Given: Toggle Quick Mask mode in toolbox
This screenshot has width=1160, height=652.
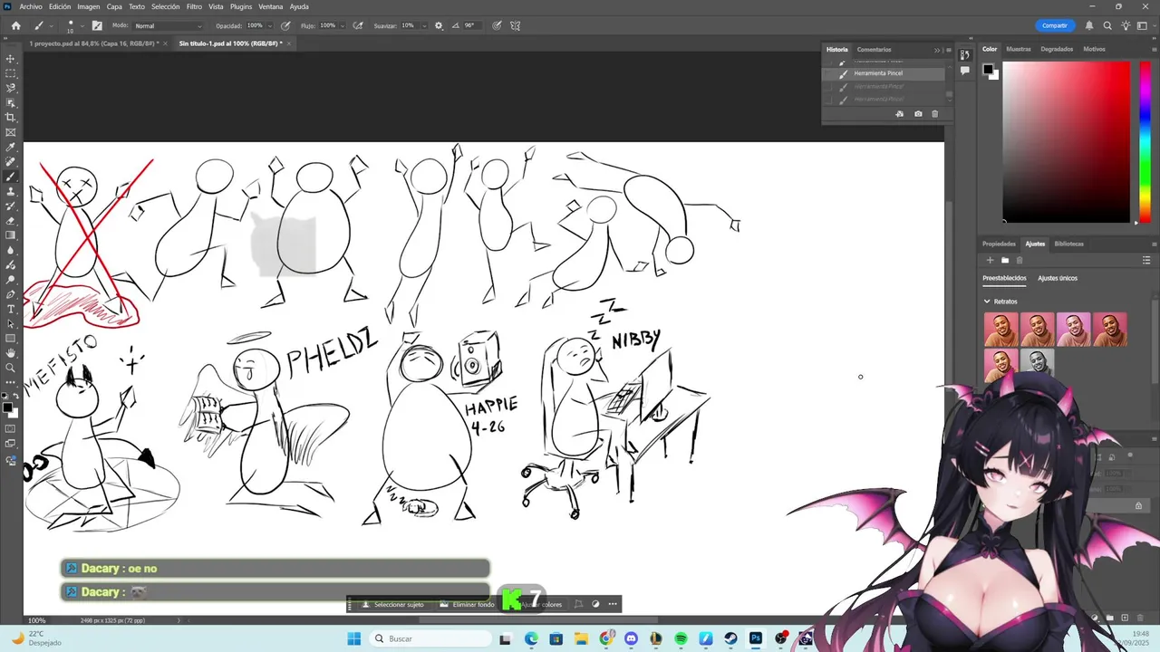Looking at the screenshot, I should coord(11,428).
